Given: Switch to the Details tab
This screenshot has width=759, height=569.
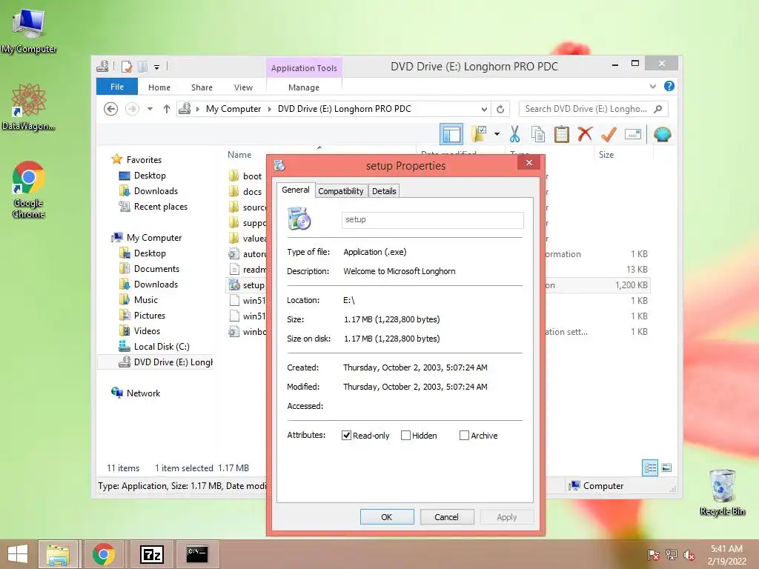Looking at the screenshot, I should 384,191.
